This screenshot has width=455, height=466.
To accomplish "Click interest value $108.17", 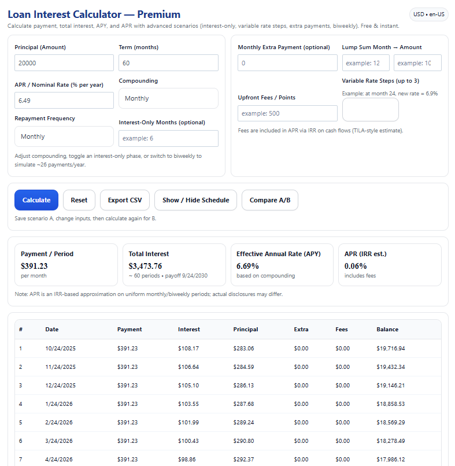I will [188, 348].
